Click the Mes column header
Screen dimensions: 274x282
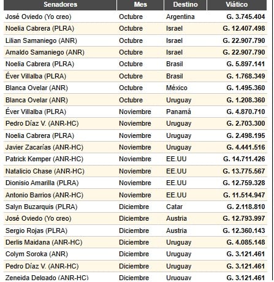[140, 4]
